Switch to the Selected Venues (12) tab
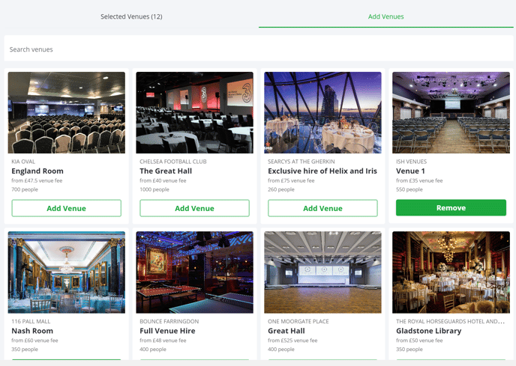This screenshot has width=516, height=366. [131, 16]
